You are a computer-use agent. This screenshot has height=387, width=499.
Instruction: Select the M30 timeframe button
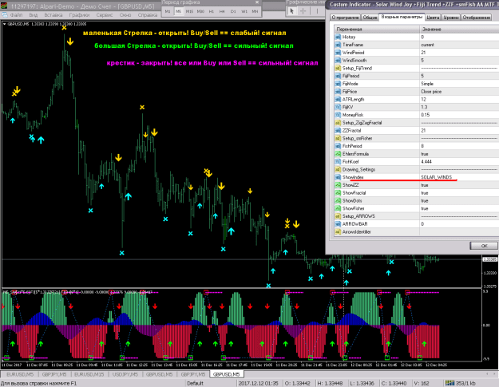pyautogui.click(x=200, y=11)
